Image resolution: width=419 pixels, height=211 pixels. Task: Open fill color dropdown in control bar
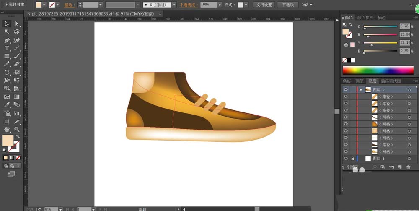(44, 5)
